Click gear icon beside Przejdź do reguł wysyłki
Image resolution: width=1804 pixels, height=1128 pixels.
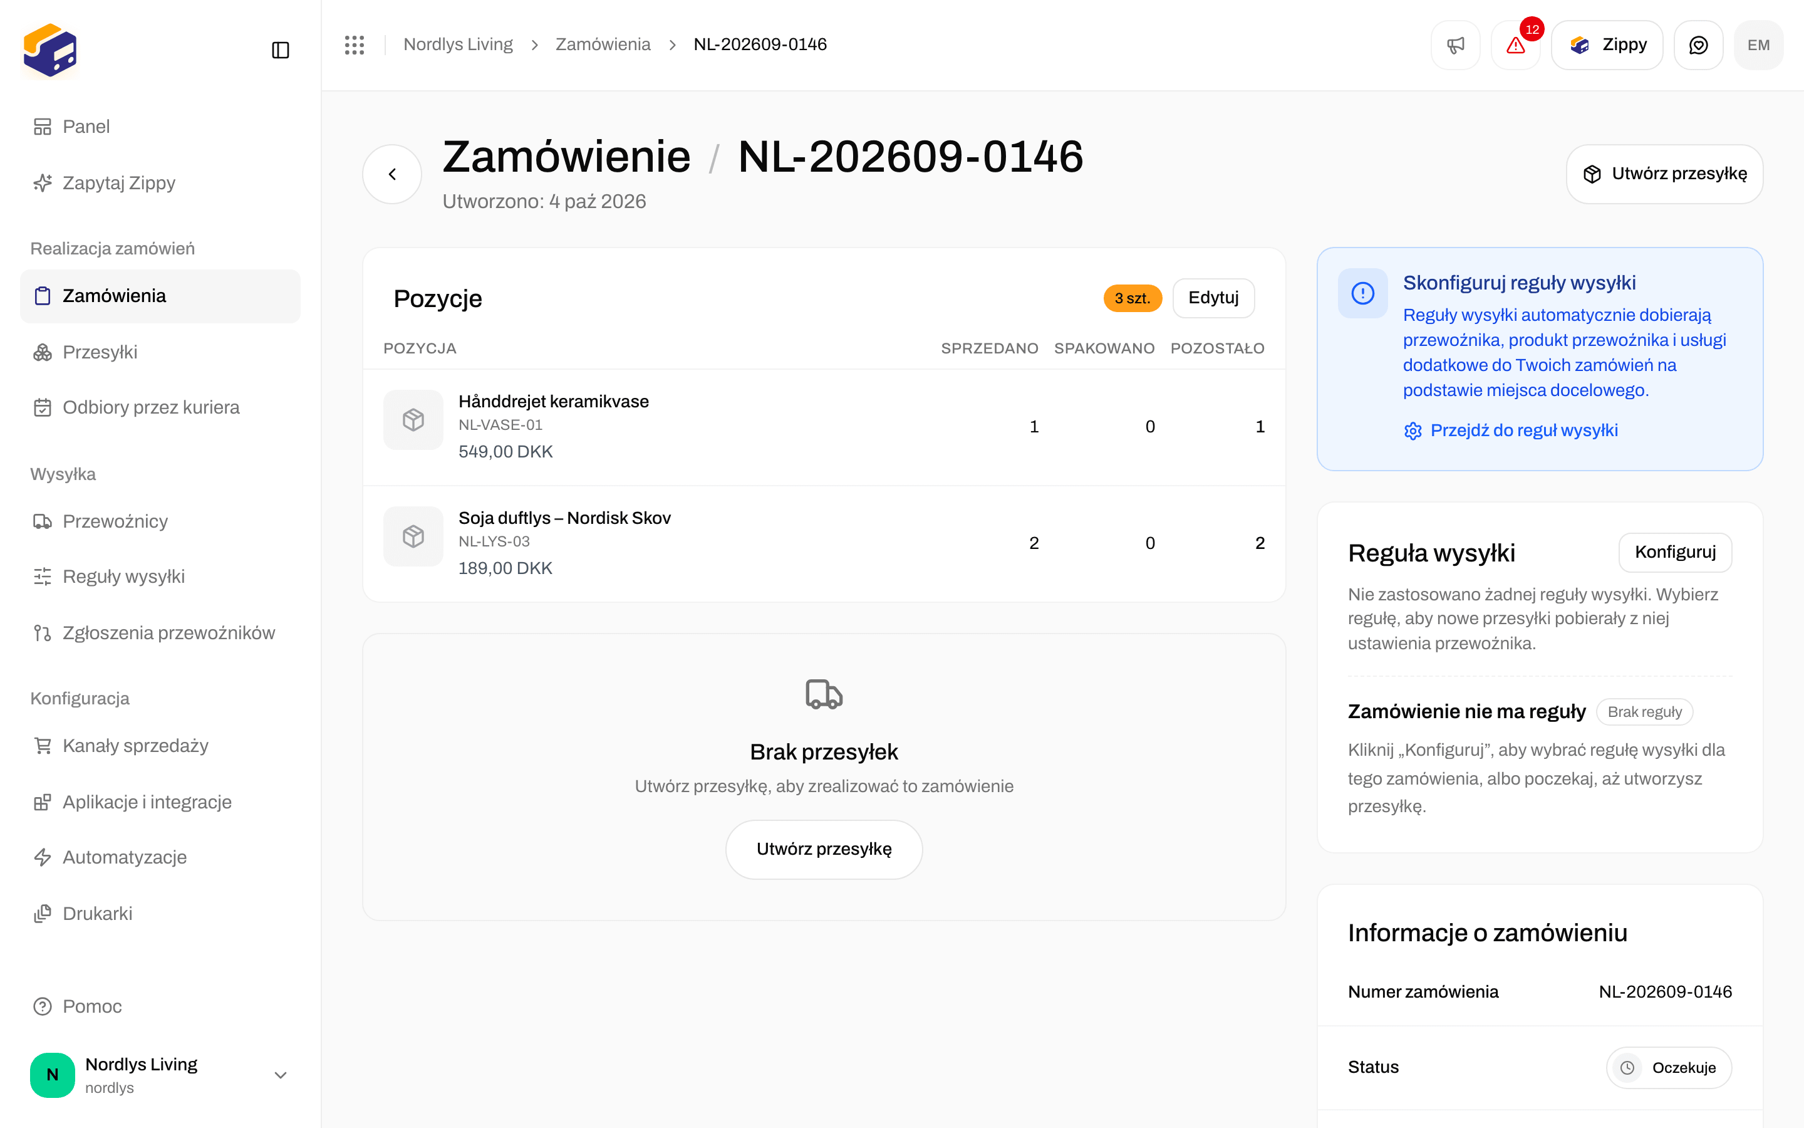click(x=1413, y=431)
